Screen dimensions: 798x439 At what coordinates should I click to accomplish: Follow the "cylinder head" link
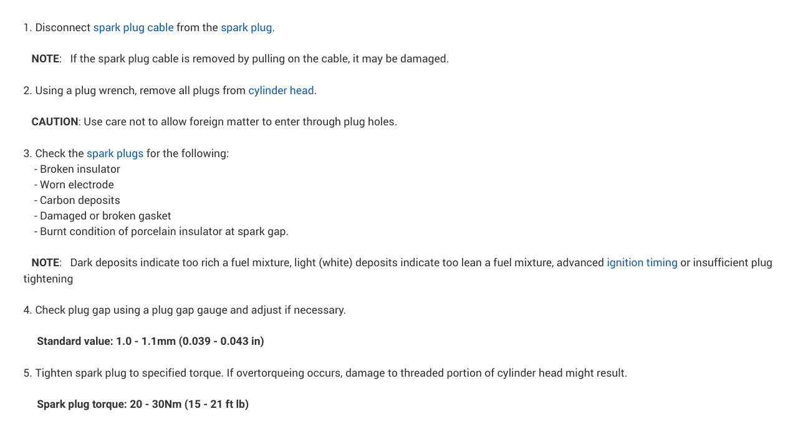pyautogui.click(x=281, y=90)
